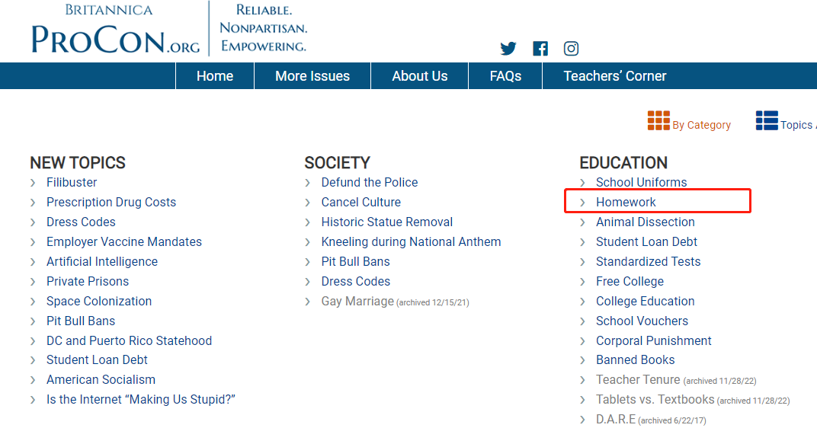The height and width of the screenshot is (444, 817).
Task: Click the chevron beside Filibuster
Action: click(x=34, y=183)
